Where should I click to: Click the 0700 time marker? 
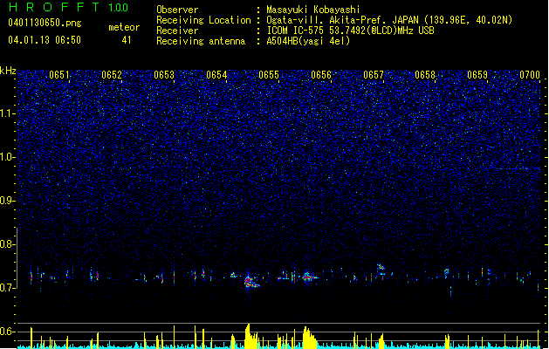pos(530,75)
